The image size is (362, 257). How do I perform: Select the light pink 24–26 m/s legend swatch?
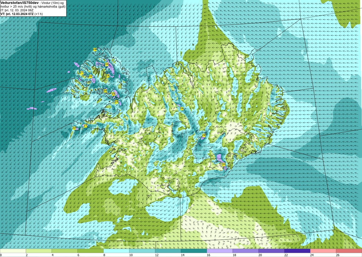[323, 251]
